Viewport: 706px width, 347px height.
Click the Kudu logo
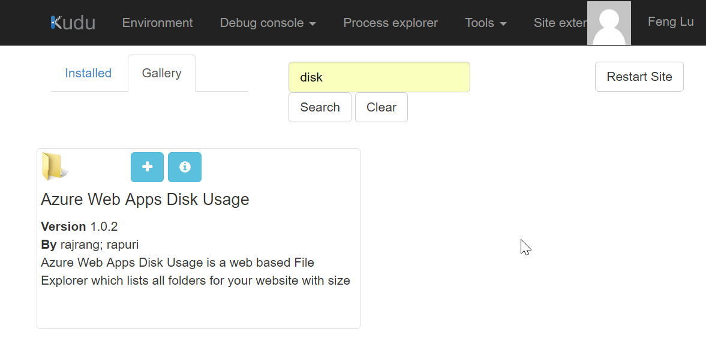[72, 22]
